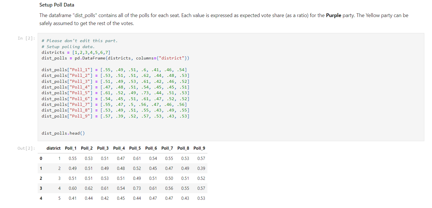Click the dist_polls.head() line

[62, 133]
